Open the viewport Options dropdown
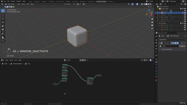The height and width of the screenshot is (105, 187). point(150,7)
